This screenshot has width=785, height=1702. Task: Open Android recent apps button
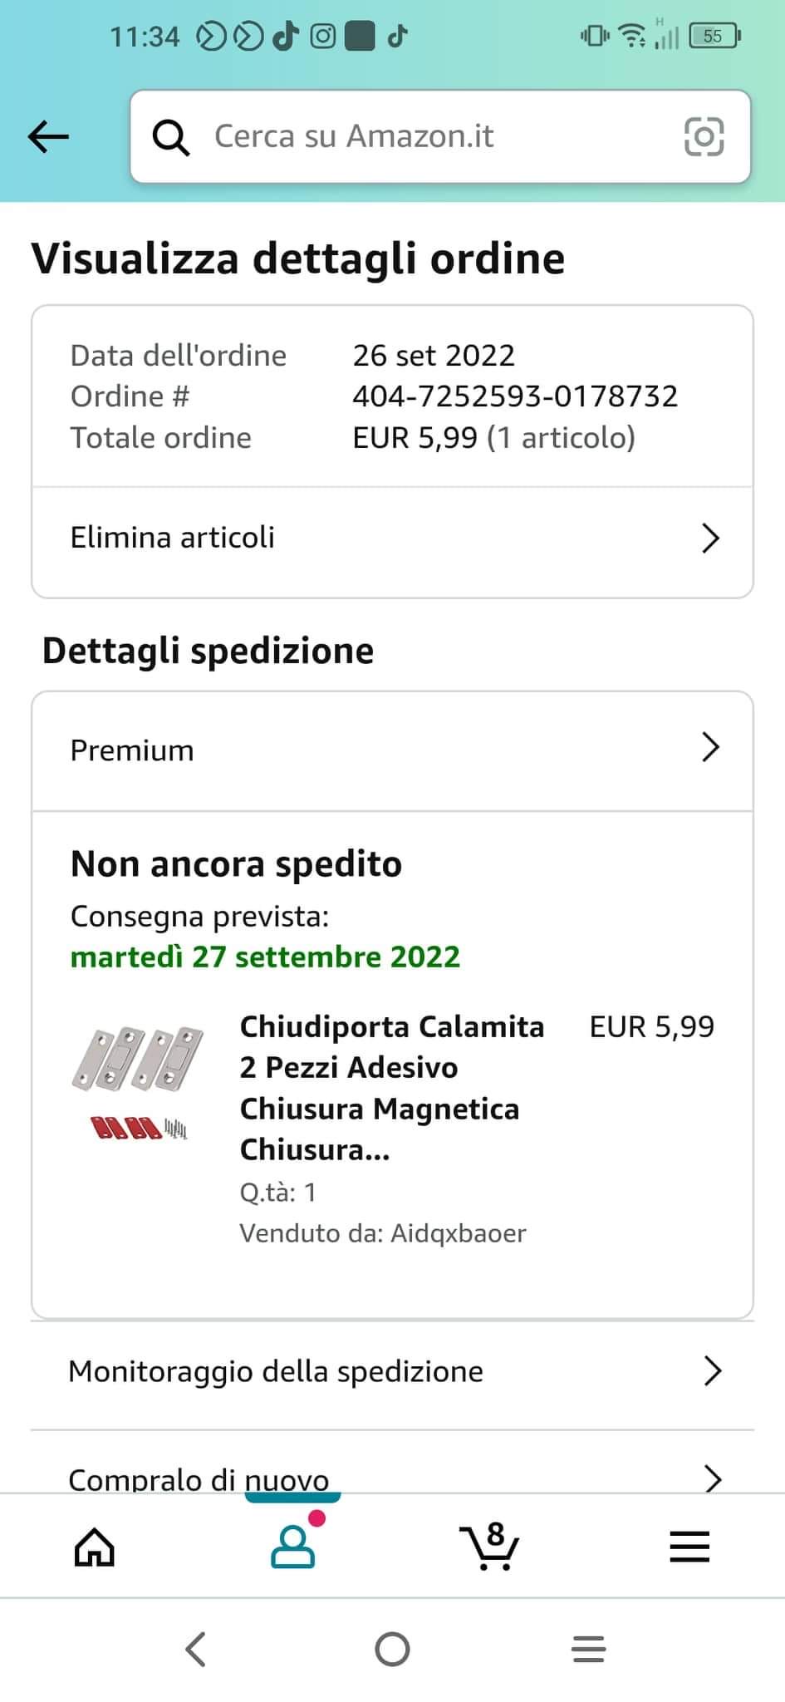pos(588,1650)
